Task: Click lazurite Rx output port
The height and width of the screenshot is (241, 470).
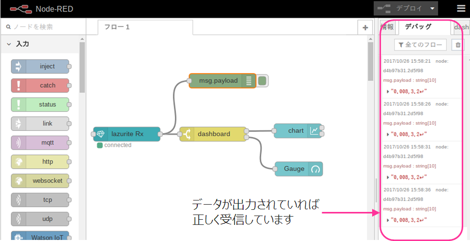Action: (x=160, y=134)
